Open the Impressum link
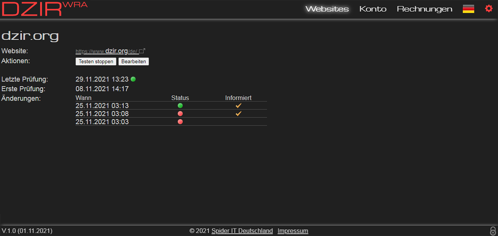Screen dimensions: 498x236 (x=293, y=231)
